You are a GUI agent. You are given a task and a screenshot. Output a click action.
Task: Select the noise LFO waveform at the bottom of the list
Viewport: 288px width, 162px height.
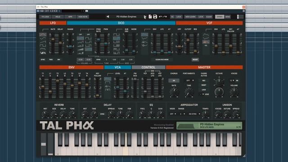(43, 53)
